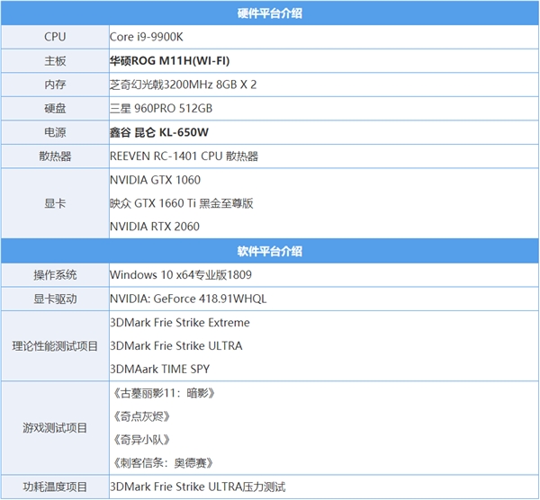This screenshot has height=500, width=540.
Task: Click the REEVEN RC-1401 CPU 散热器 entry
Action: 184,156
